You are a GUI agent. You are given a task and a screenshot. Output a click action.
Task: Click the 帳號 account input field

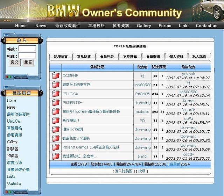point(27,49)
